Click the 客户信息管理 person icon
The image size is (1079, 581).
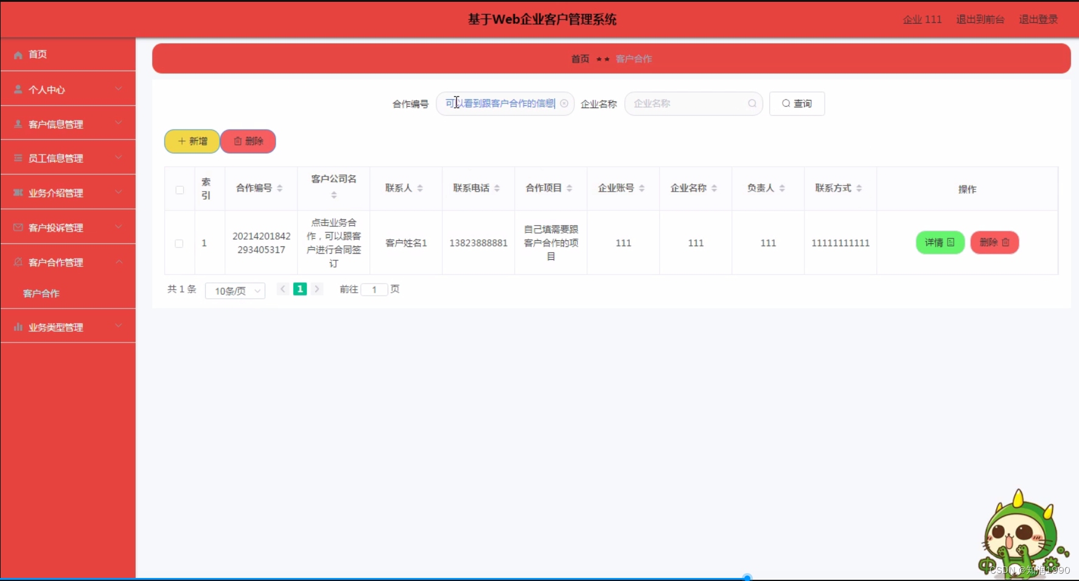point(18,124)
